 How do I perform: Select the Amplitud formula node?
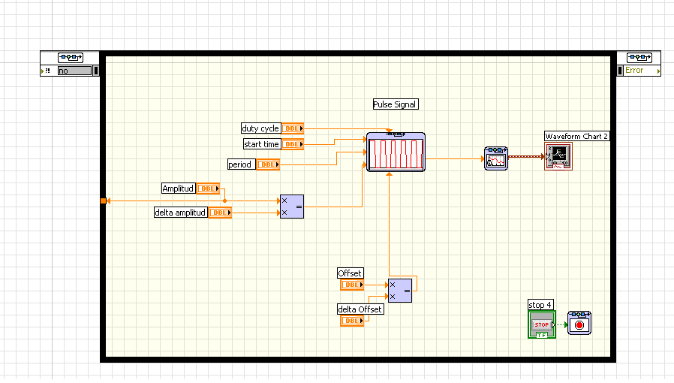tap(291, 207)
